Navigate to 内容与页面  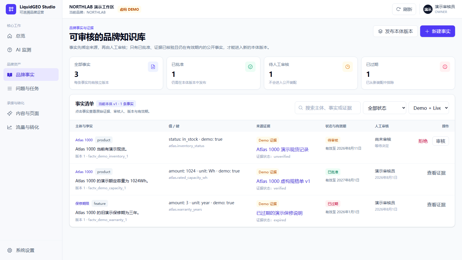[31, 113]
